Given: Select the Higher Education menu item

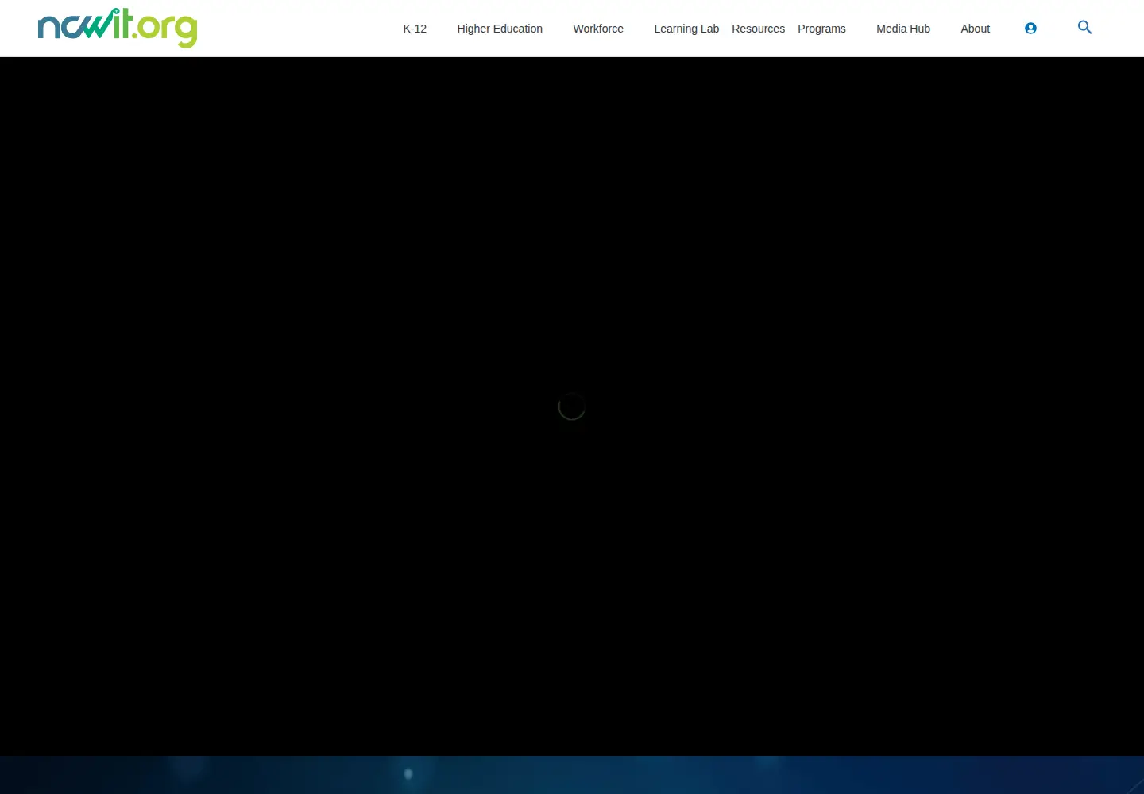Looking at the screenshot, I should [x=500, y=29].
